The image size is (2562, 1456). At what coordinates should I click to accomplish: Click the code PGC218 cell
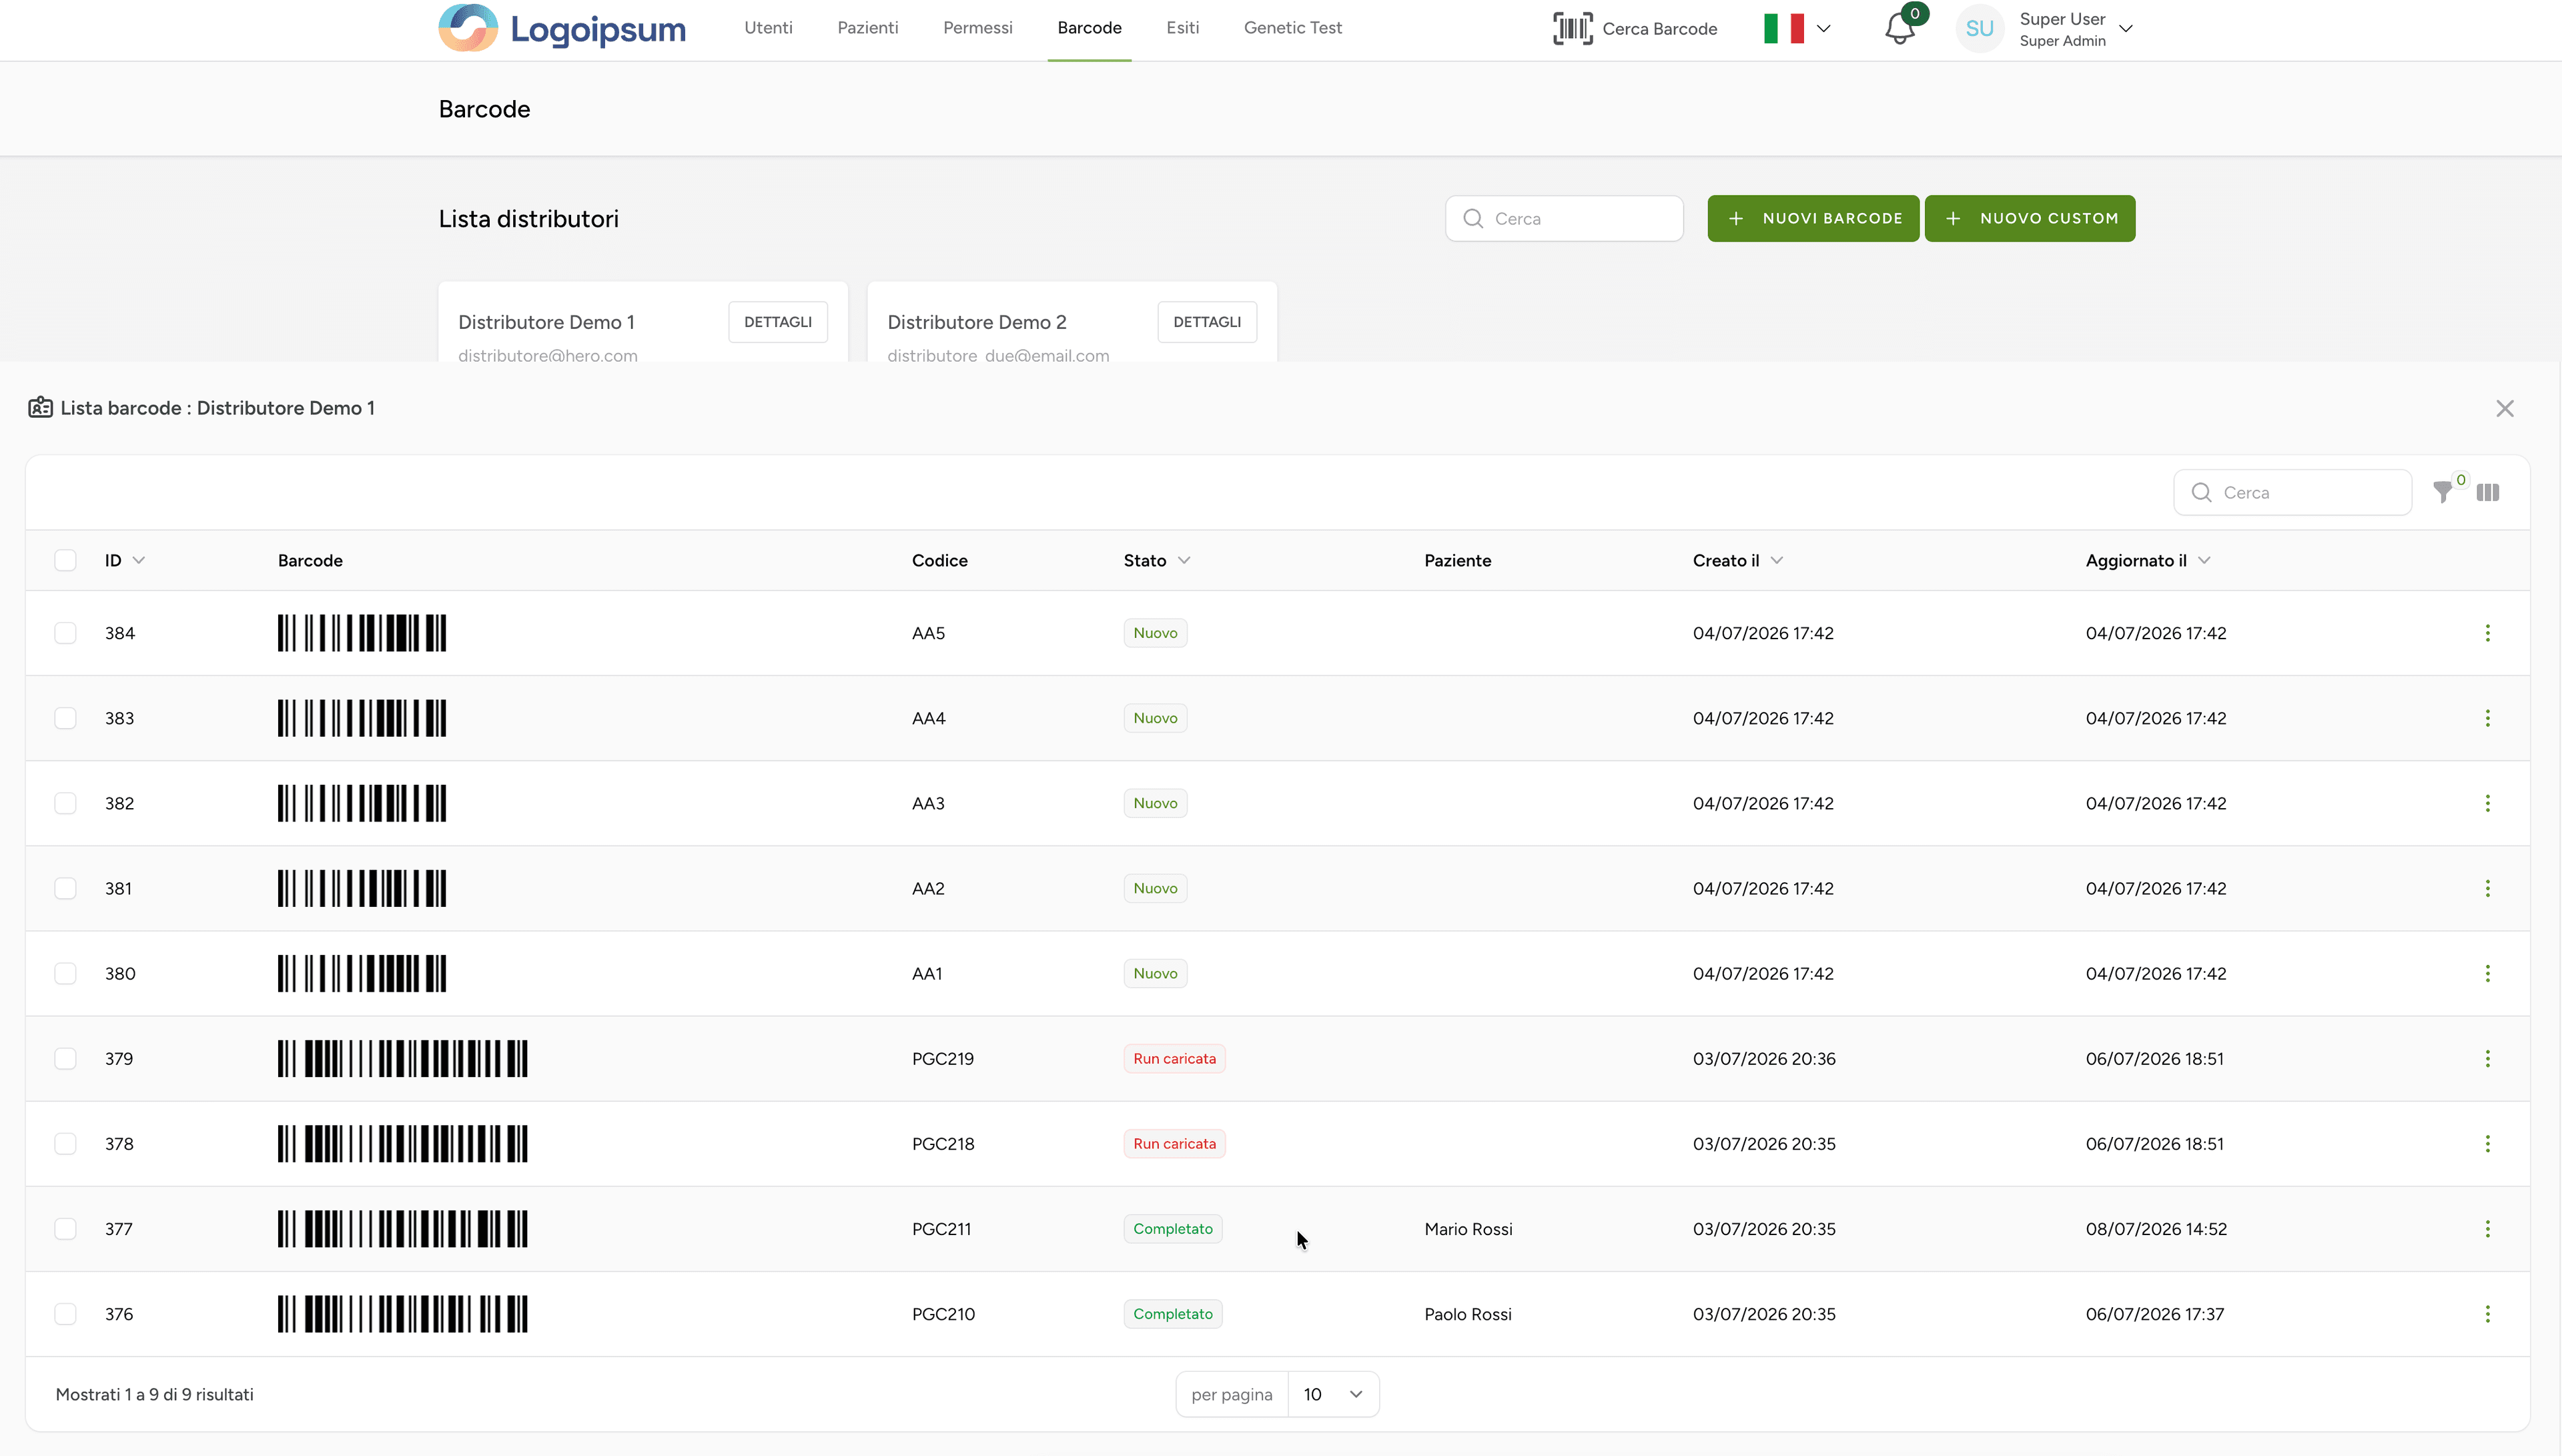[x=943, y=1143]
